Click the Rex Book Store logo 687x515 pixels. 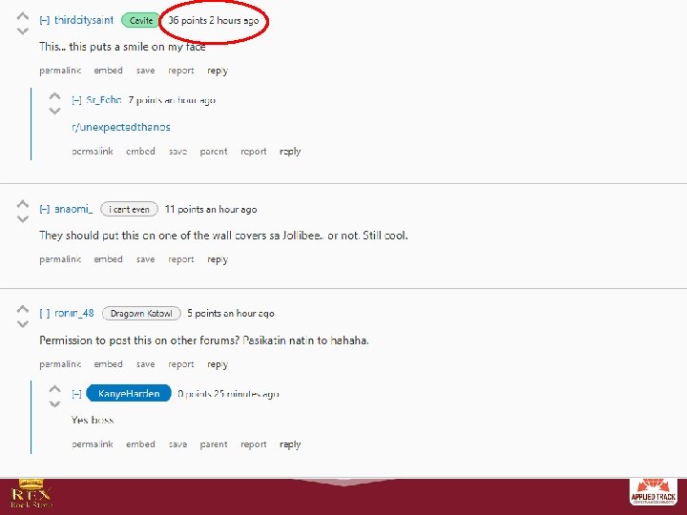[x=31, y=494]
